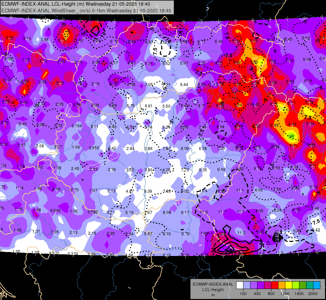Click the WindShear 0-1km title line
This screenshot has width=326, height=300.
86,11
